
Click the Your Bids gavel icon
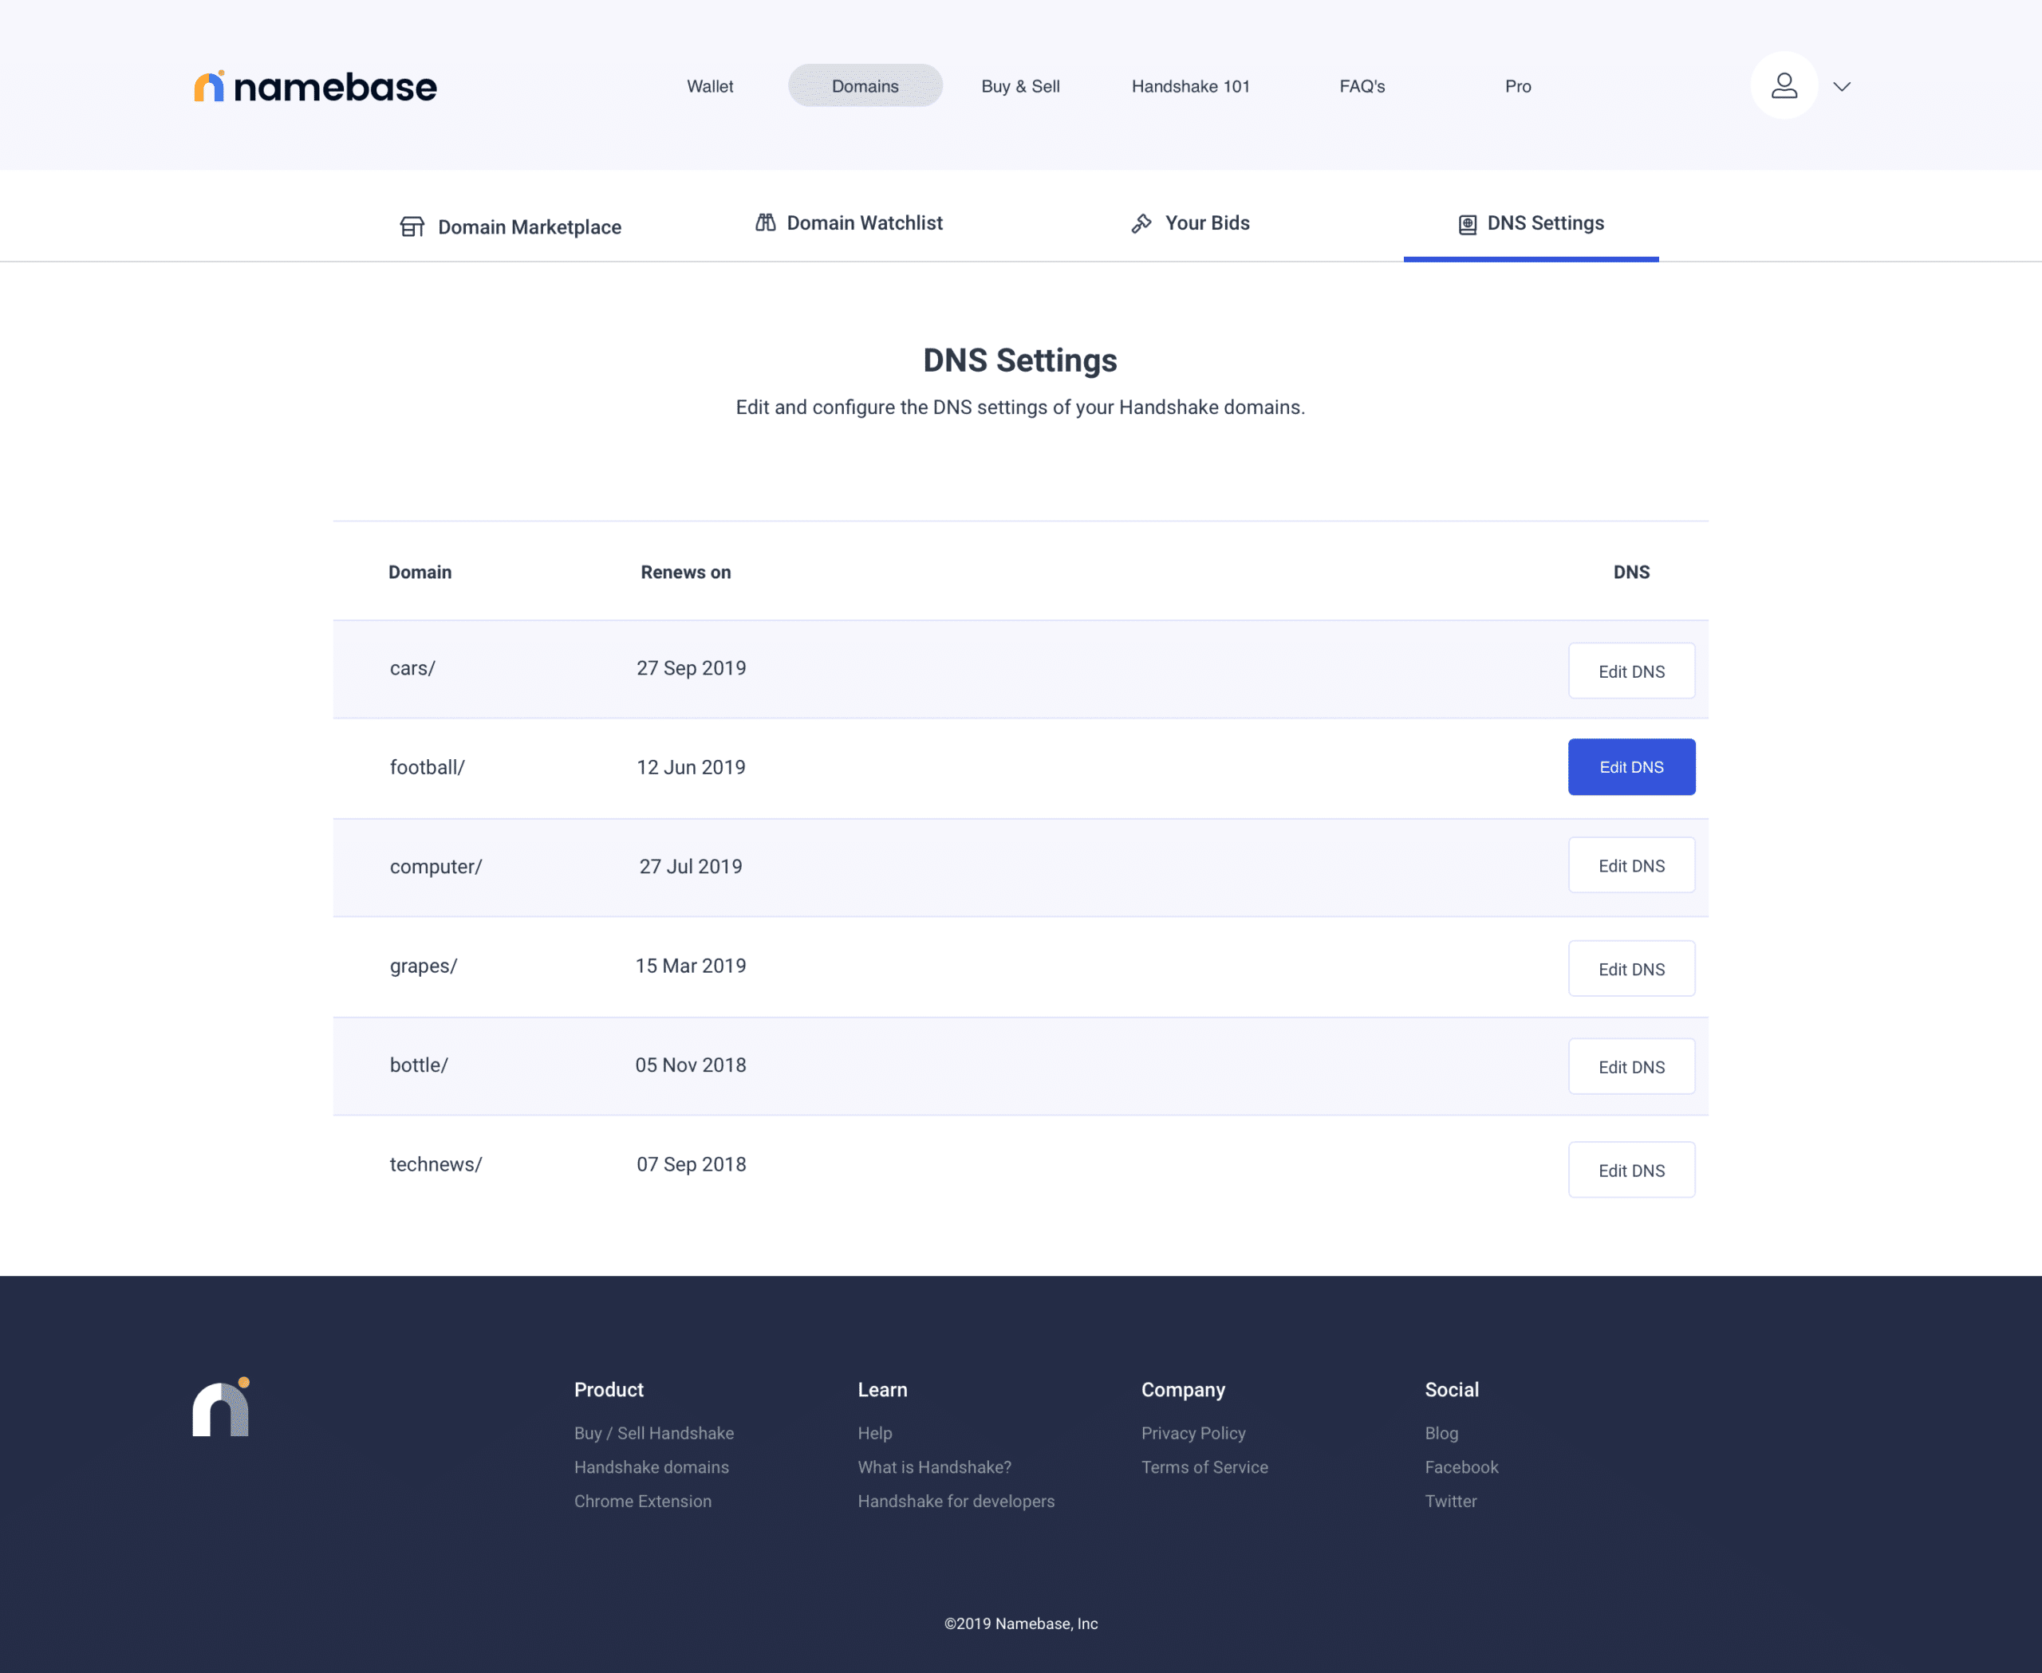click(x=1141, y=223)
